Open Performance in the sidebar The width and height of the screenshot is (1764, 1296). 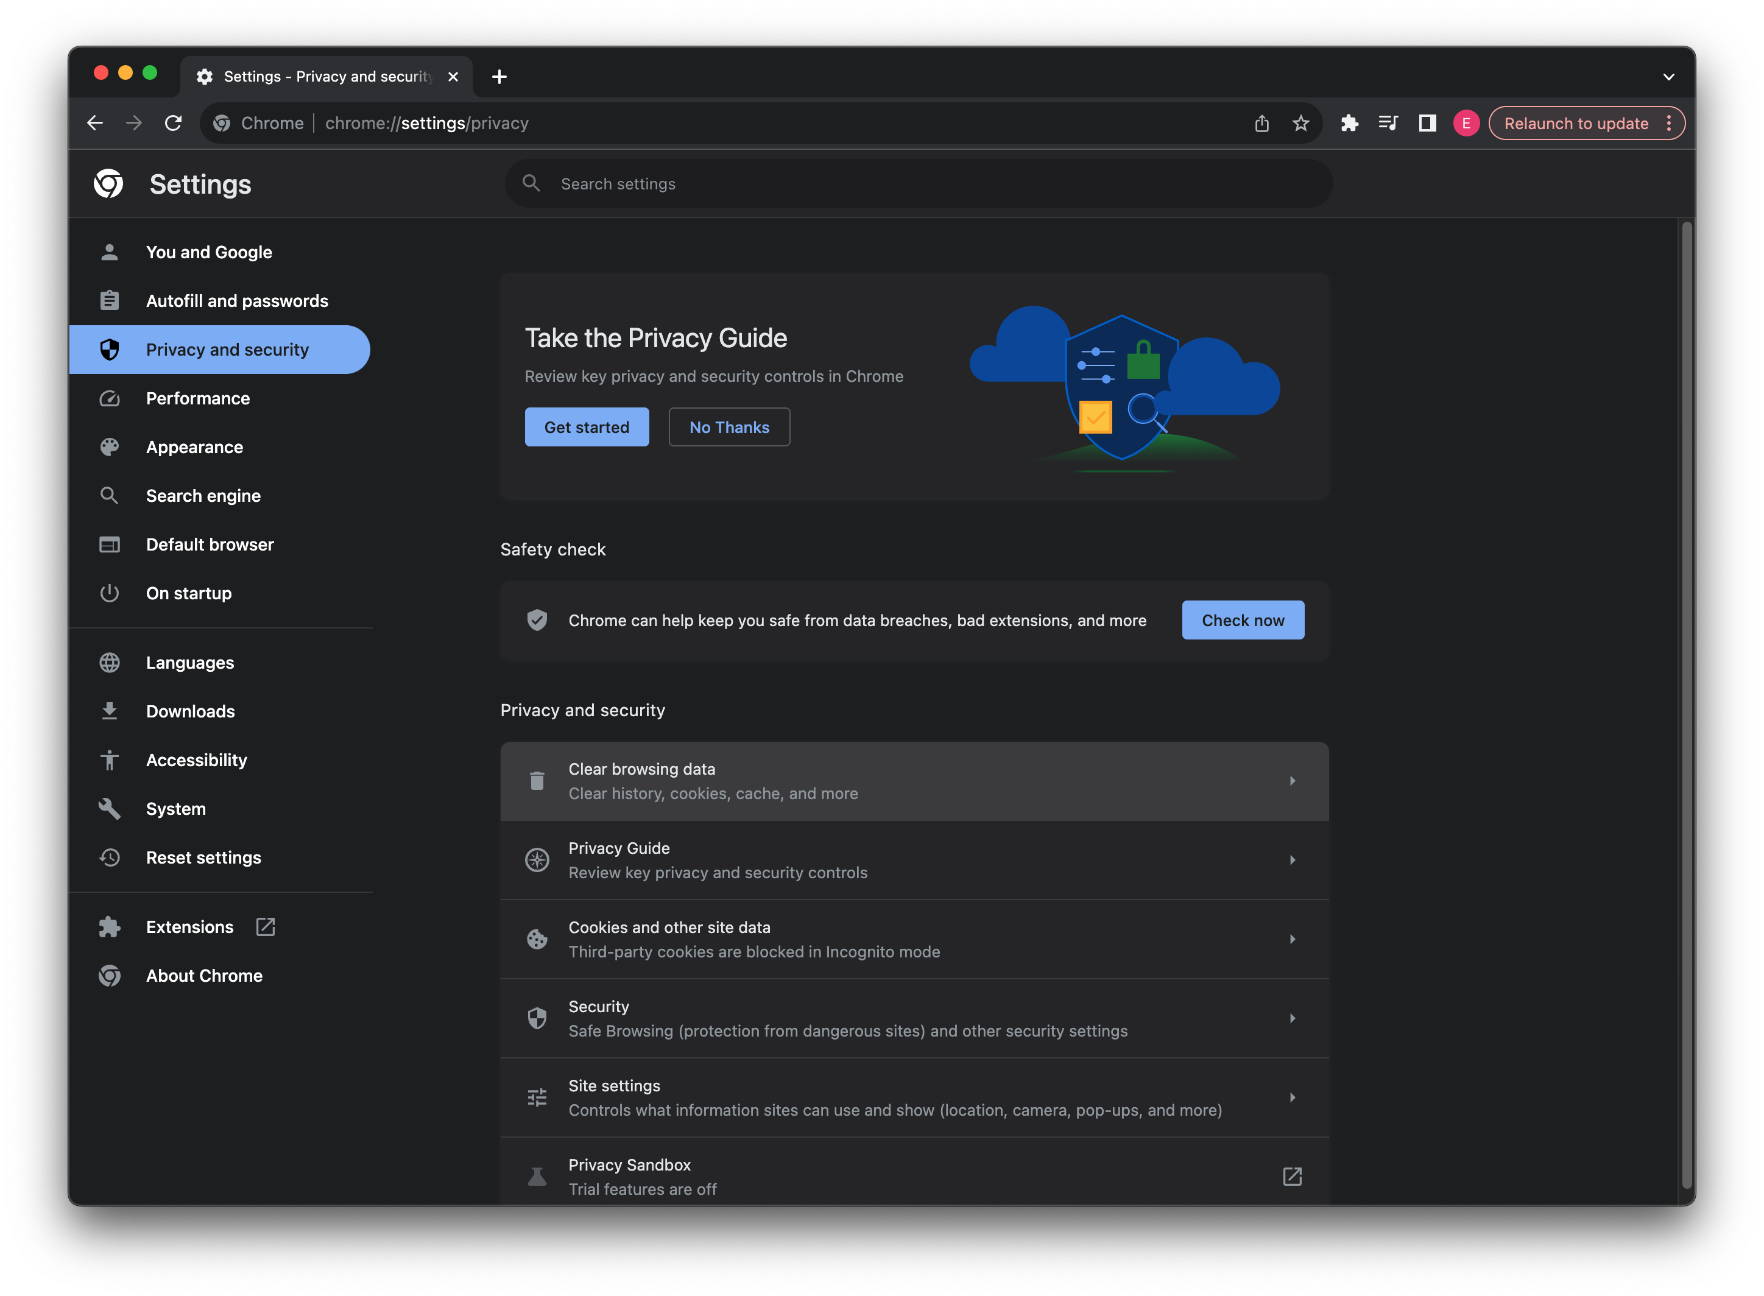click(198, 398)
